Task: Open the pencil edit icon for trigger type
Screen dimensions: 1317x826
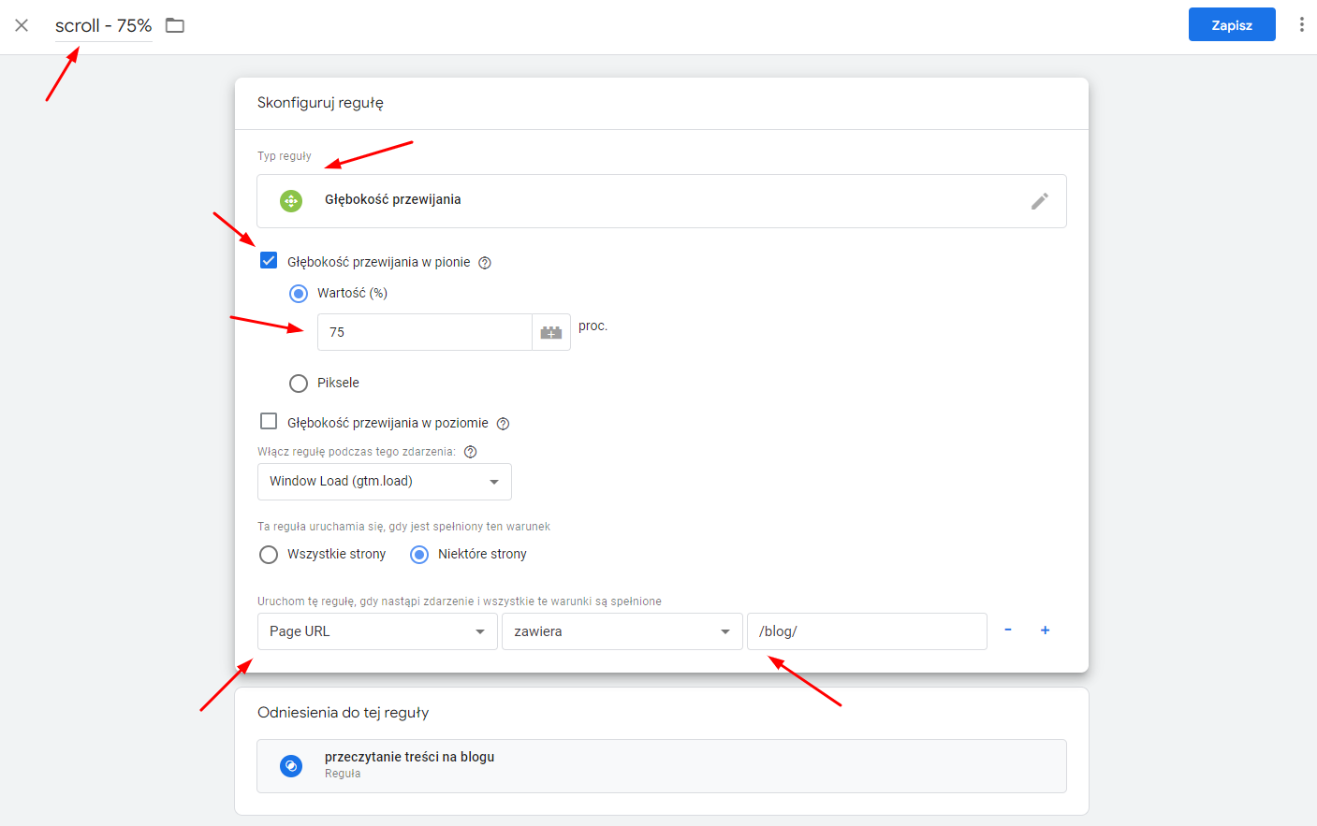Action: pos(1039,200)
